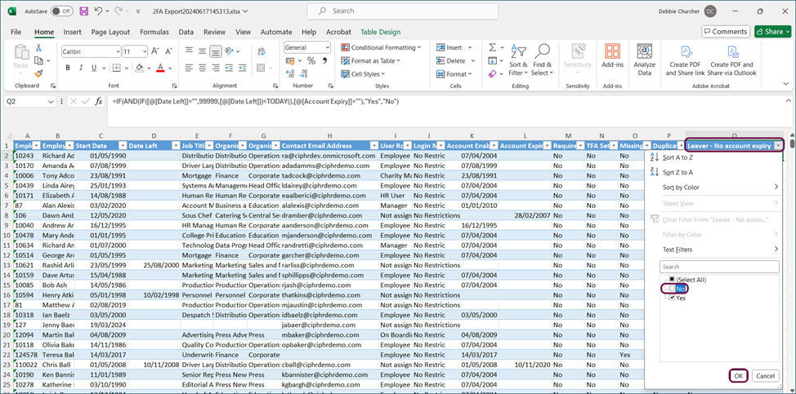Image resolution: width=796 pixels, height=394 pixels.
Task: Switch to the Page Layout tab
Action: point(110,32)
